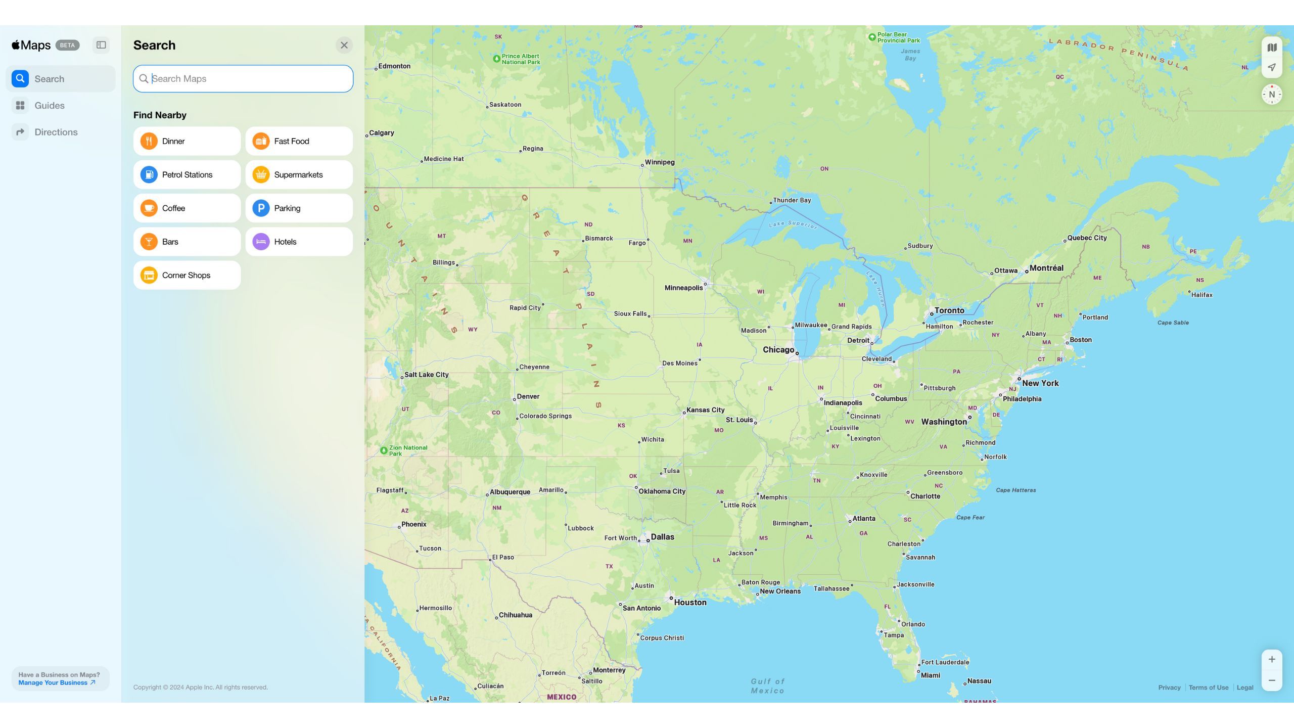1294x728 pixels.
Task: Click the Bars nearby option
Action: 187,241
